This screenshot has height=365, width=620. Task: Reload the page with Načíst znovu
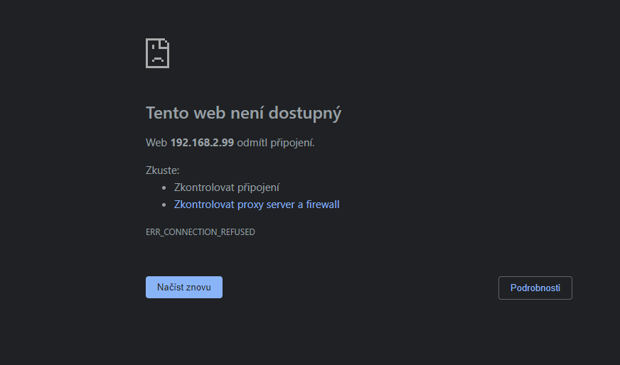coord(184,287)
